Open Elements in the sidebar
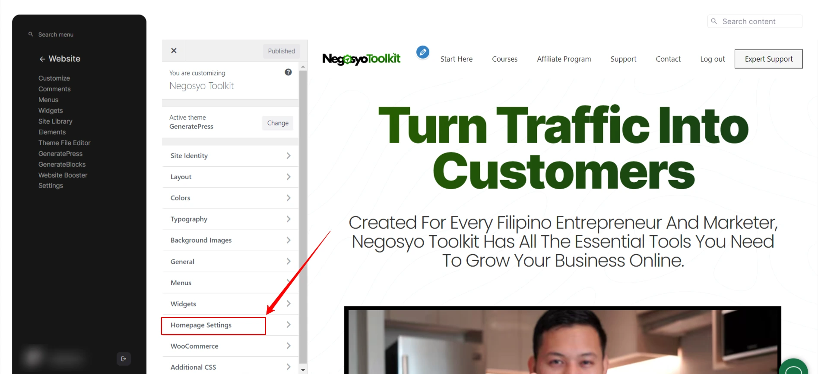Viewport: 818px width, 374px height. tap(52, 132)
